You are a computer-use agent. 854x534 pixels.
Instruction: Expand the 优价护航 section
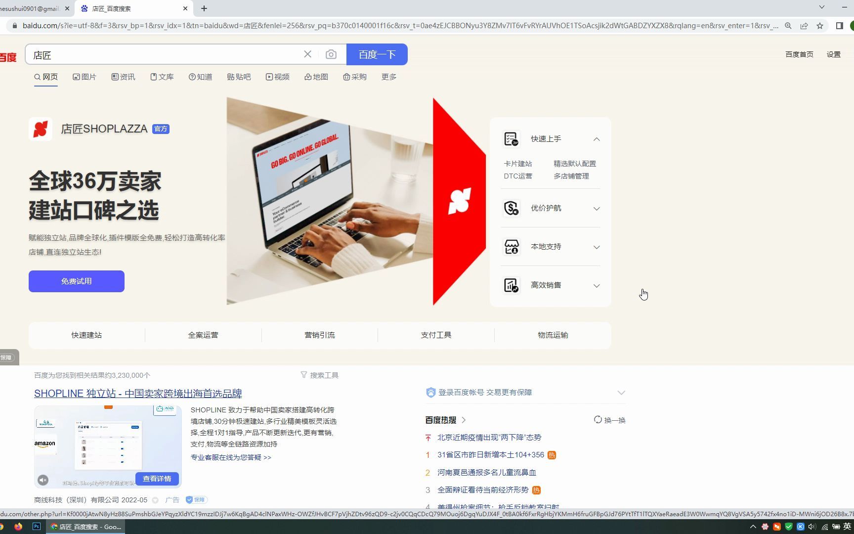(597, 208)
